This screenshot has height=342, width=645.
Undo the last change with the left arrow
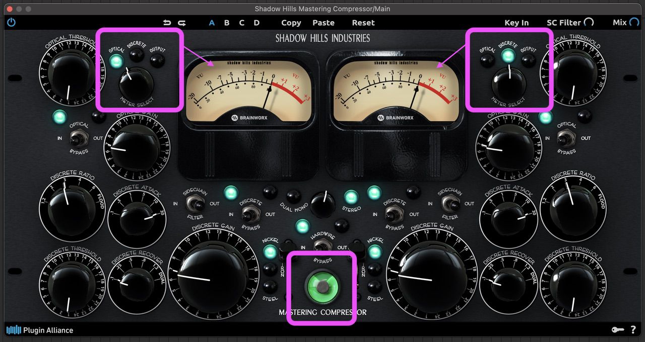tap(167, 23)
